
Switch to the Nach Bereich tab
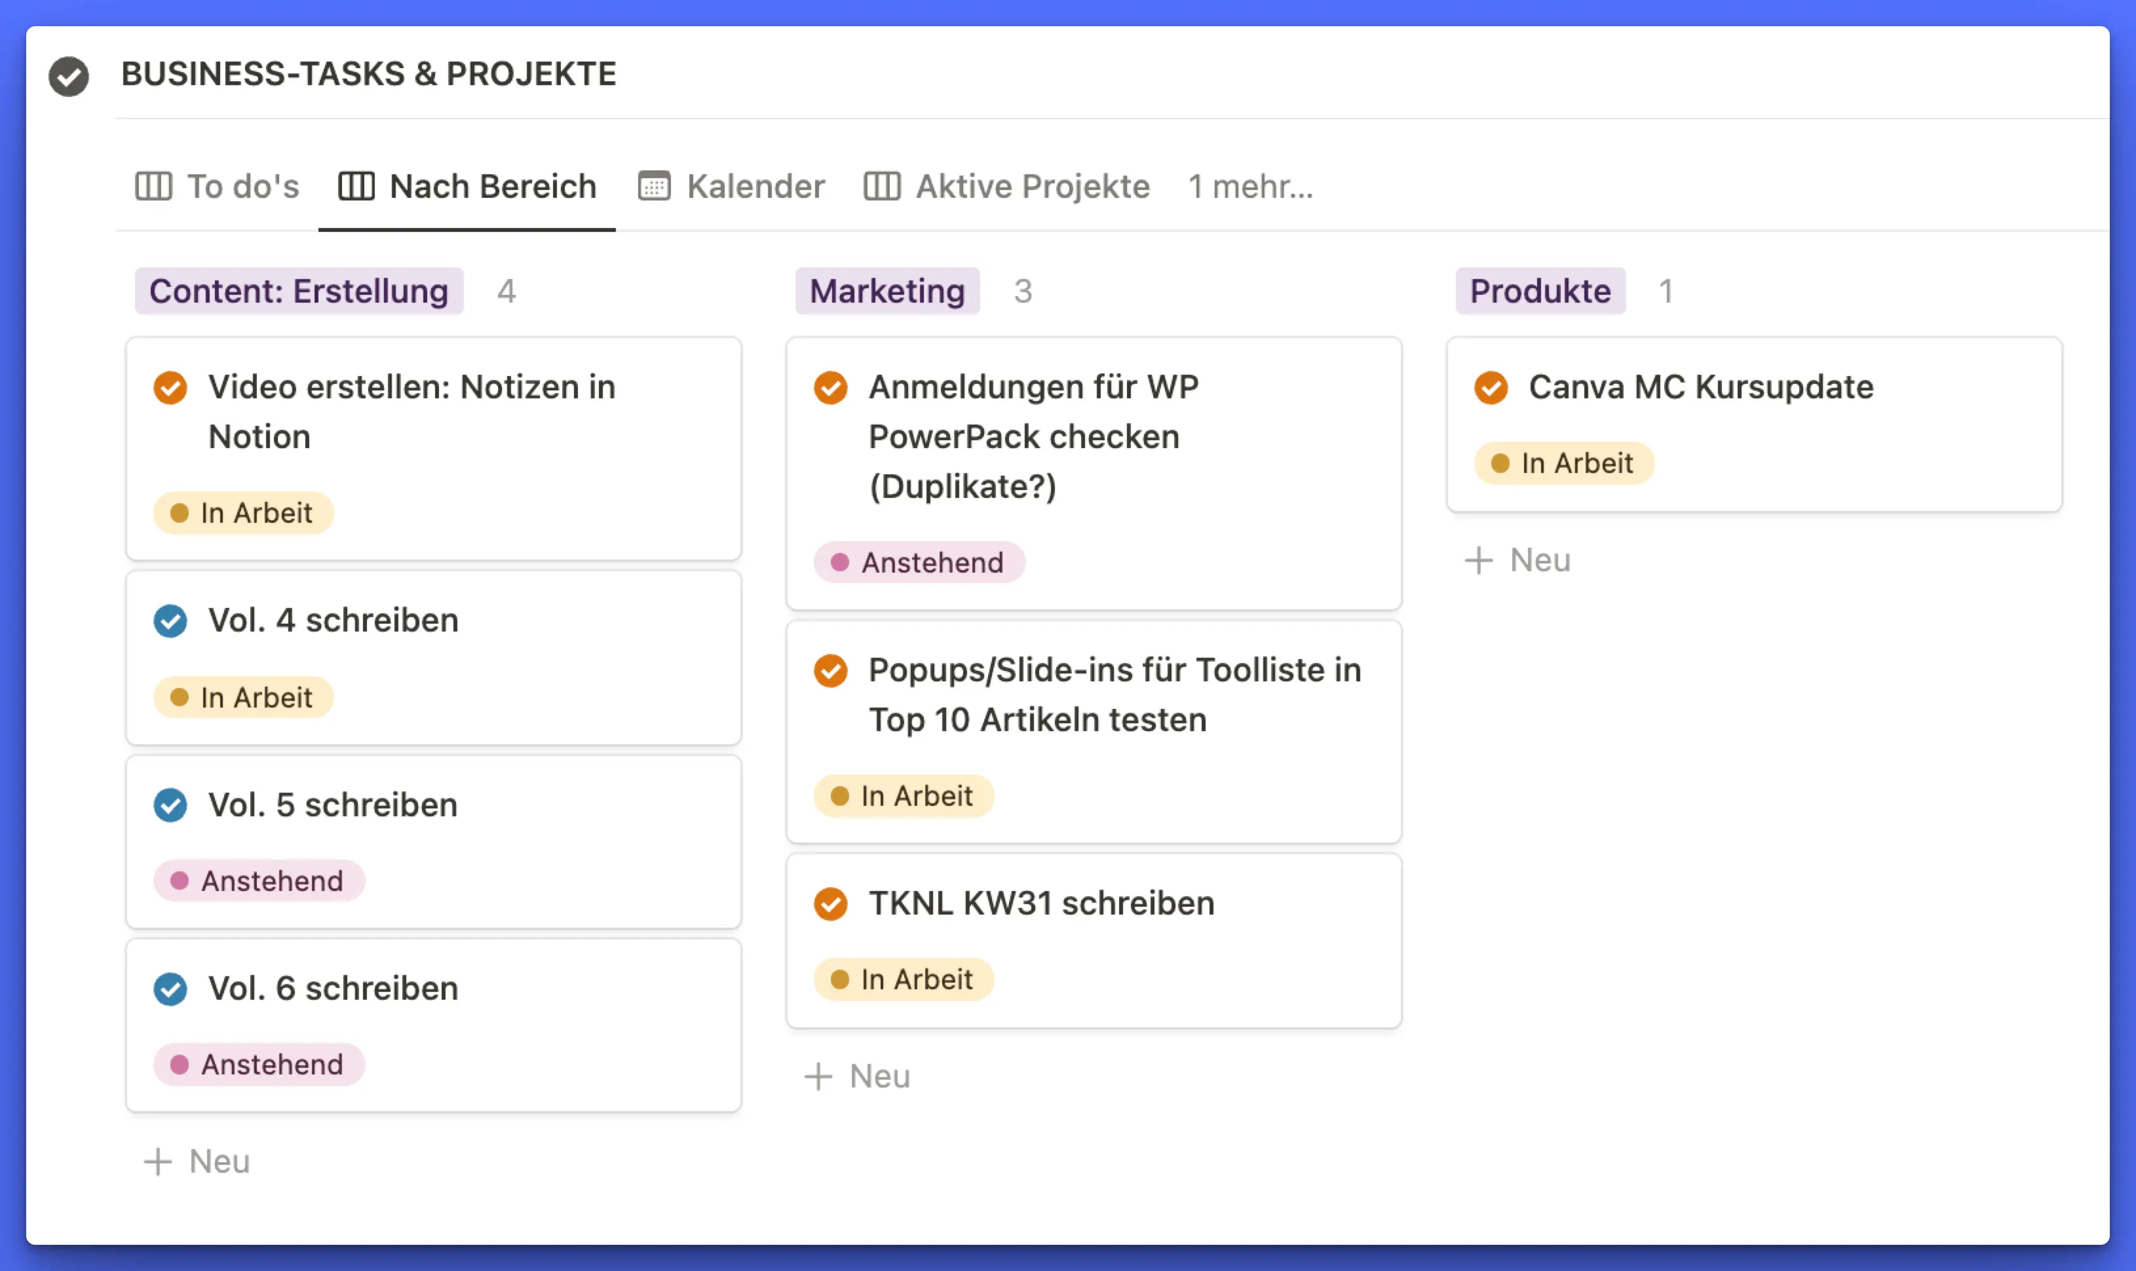(468, 186)
